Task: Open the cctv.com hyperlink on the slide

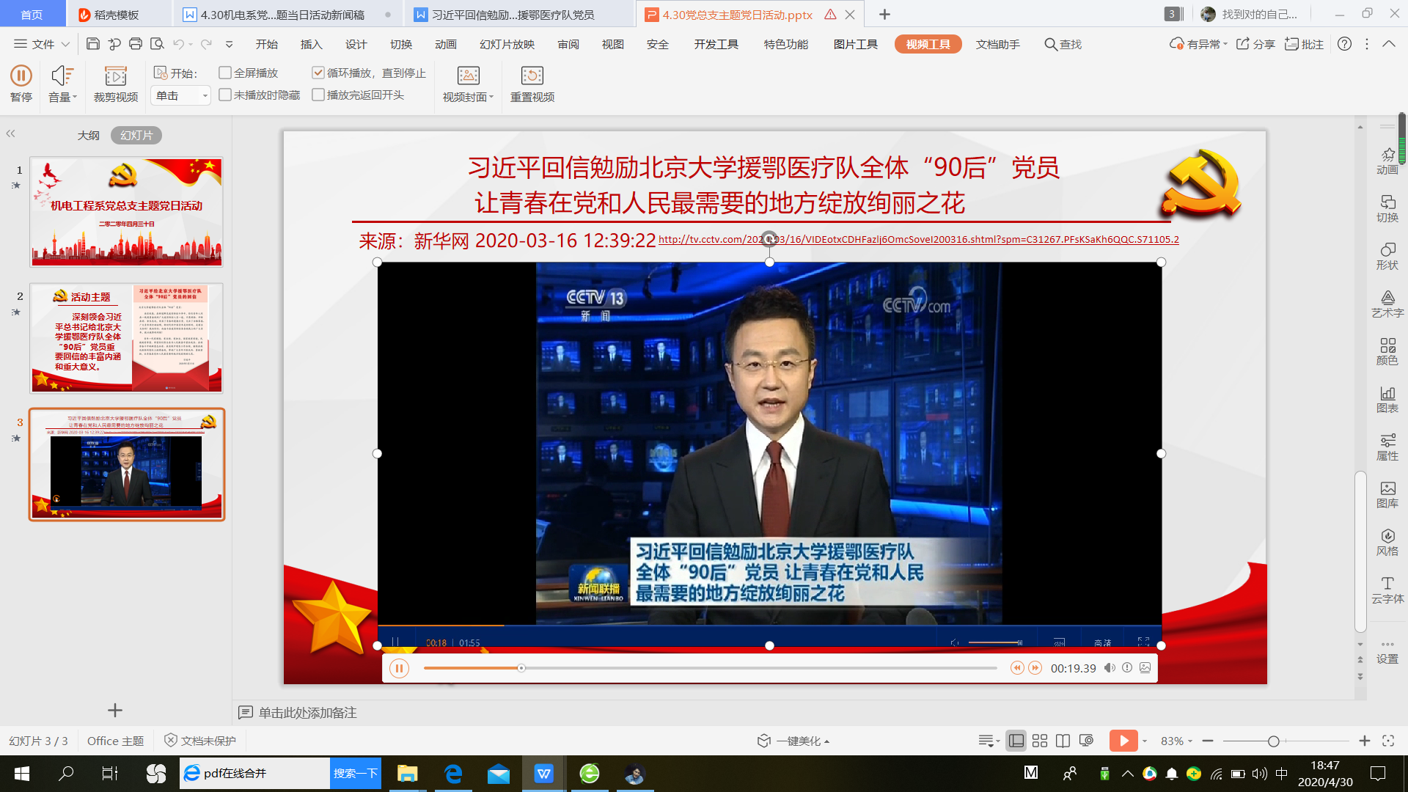Action: pos(918,240)
